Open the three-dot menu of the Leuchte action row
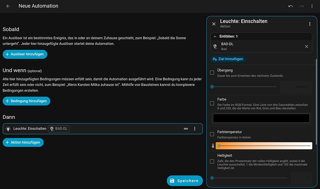320x189 pixels. (195, 128)
